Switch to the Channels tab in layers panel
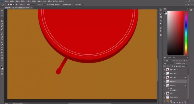This screenshot has height=104, width=194. [170, 57]
